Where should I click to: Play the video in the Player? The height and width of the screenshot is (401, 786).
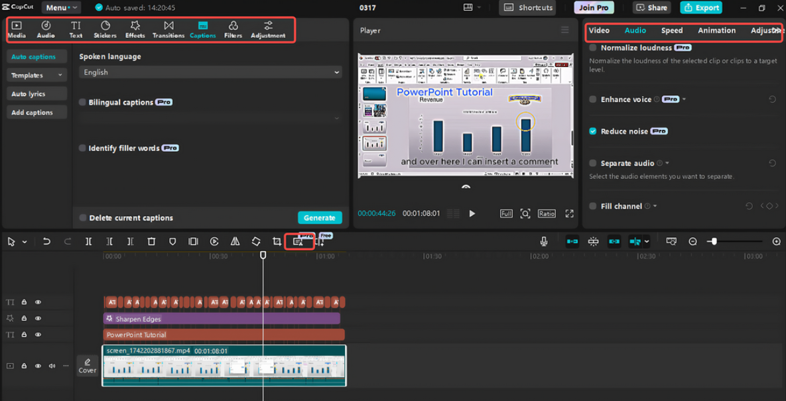(x=472, y=214)
